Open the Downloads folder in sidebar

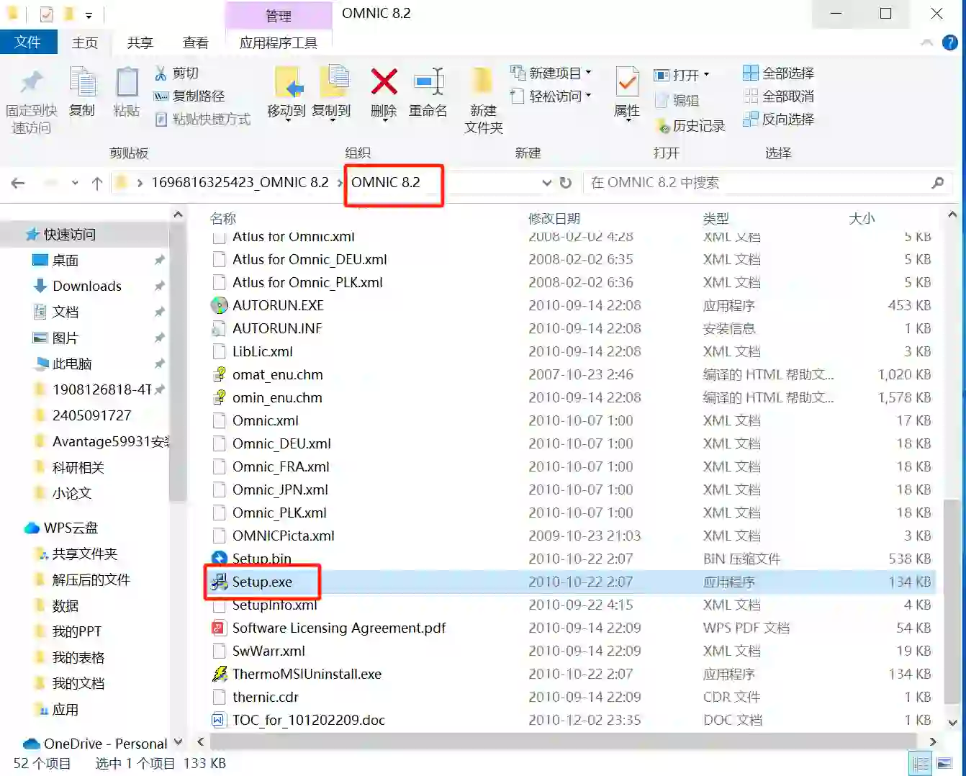tap(86, 286)
